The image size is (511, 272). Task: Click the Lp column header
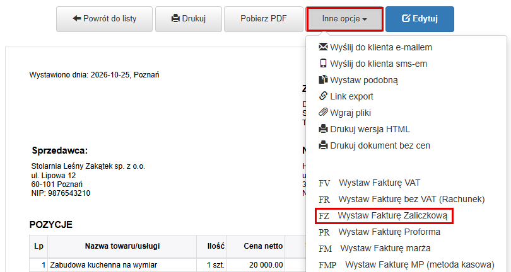(38, 246)
